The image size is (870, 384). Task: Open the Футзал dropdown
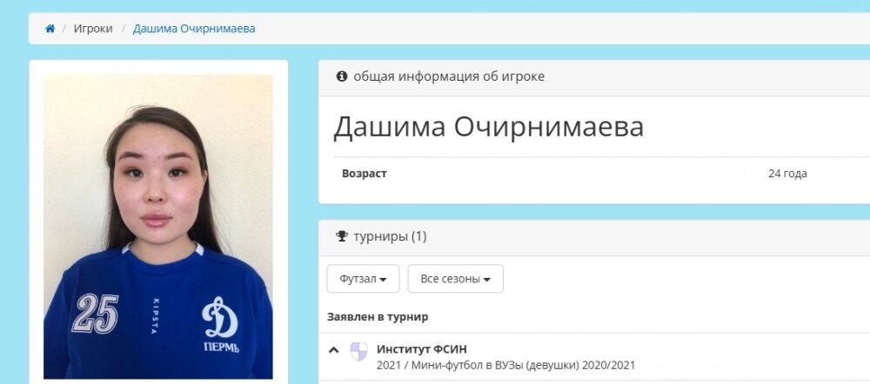[x=363, y=279]
